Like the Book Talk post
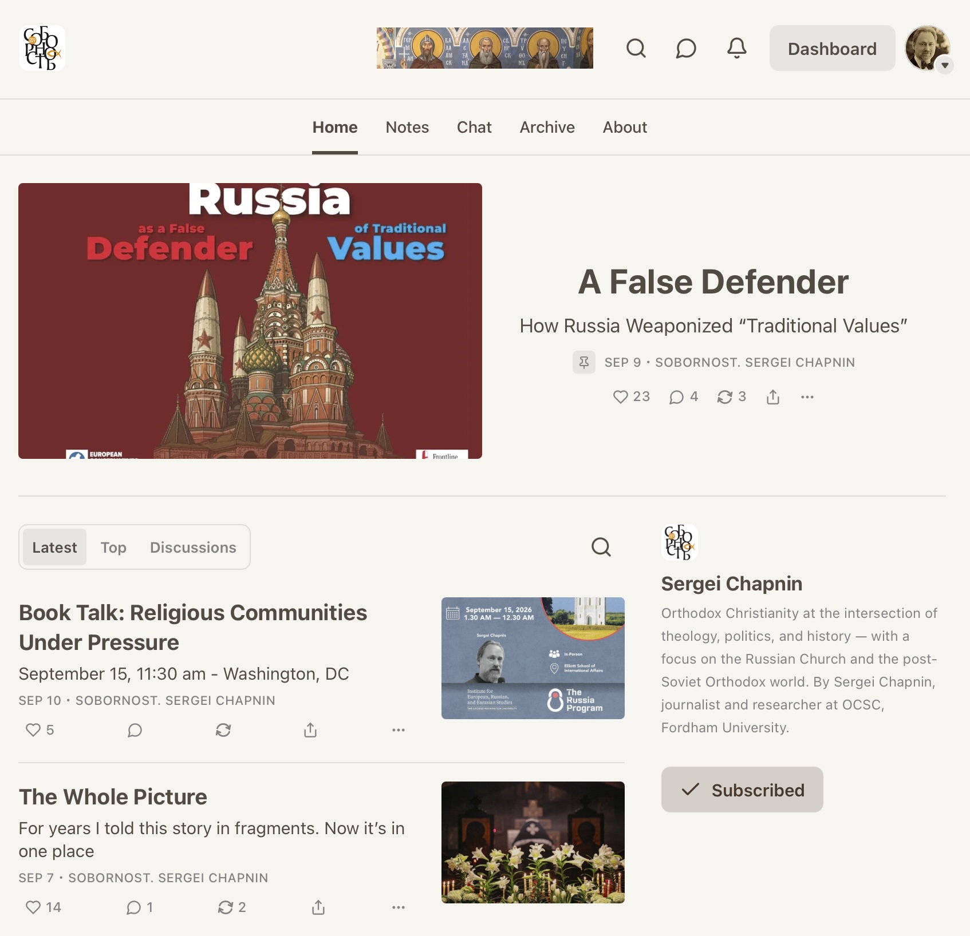This screenshot has height=936, width=970. coord(40,730)
